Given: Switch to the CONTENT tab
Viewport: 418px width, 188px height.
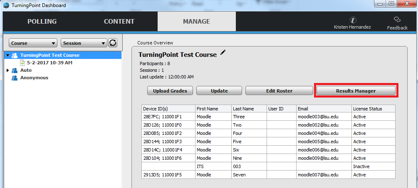Looking at the screenshot, I should pos(119,22).
